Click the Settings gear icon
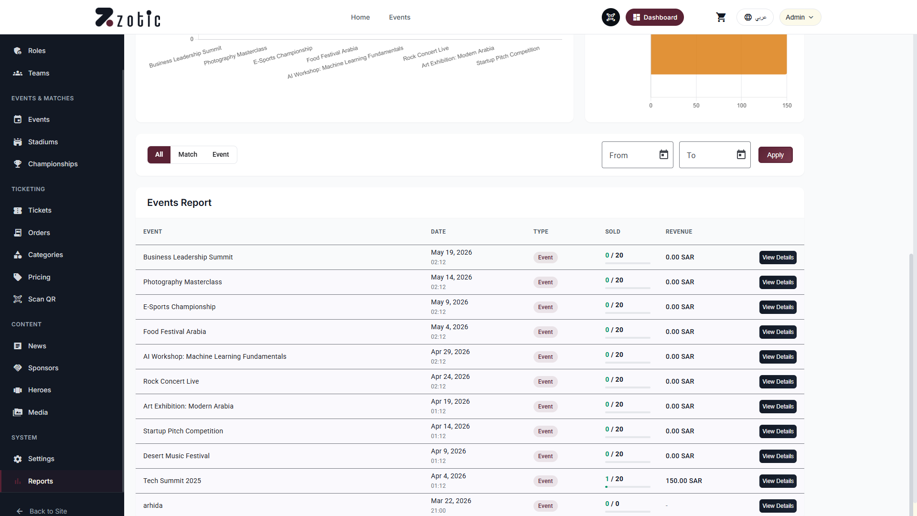The height and width of the screenshot is (516, 917). [18, 459]
